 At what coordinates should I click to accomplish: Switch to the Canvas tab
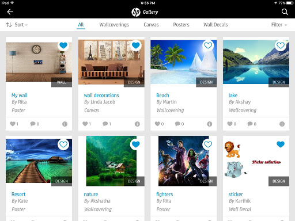click(151, 25)
